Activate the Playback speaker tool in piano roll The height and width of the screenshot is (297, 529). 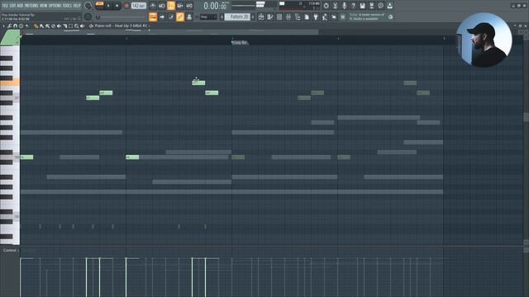pyautogui.click(x=83, y=26)
